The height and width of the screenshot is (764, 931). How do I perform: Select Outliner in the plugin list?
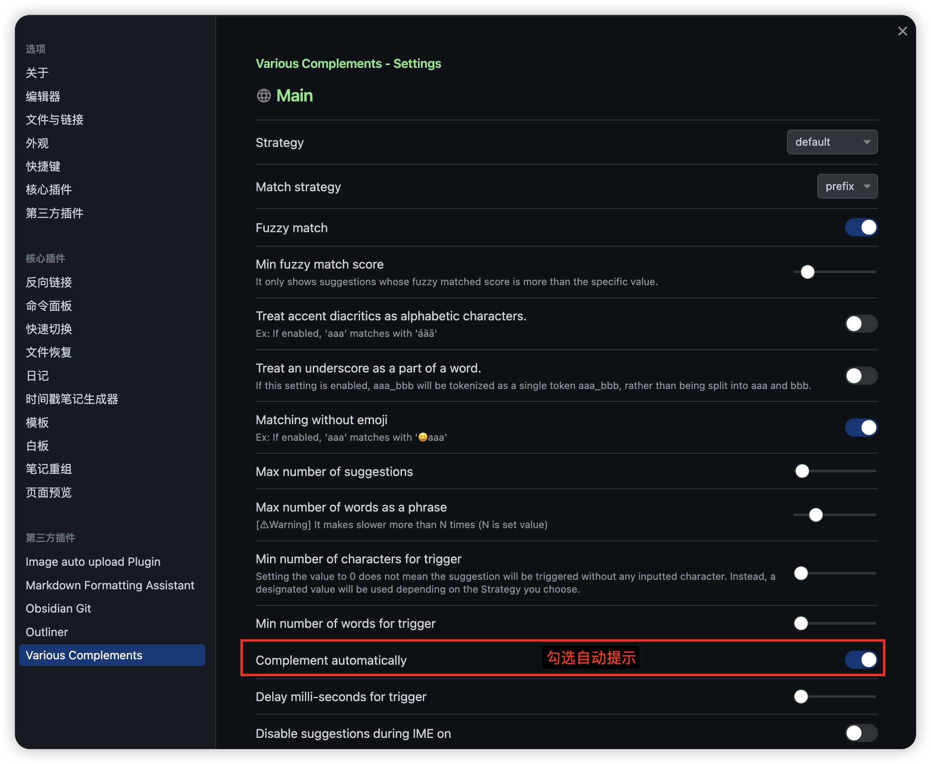(47, 632)
